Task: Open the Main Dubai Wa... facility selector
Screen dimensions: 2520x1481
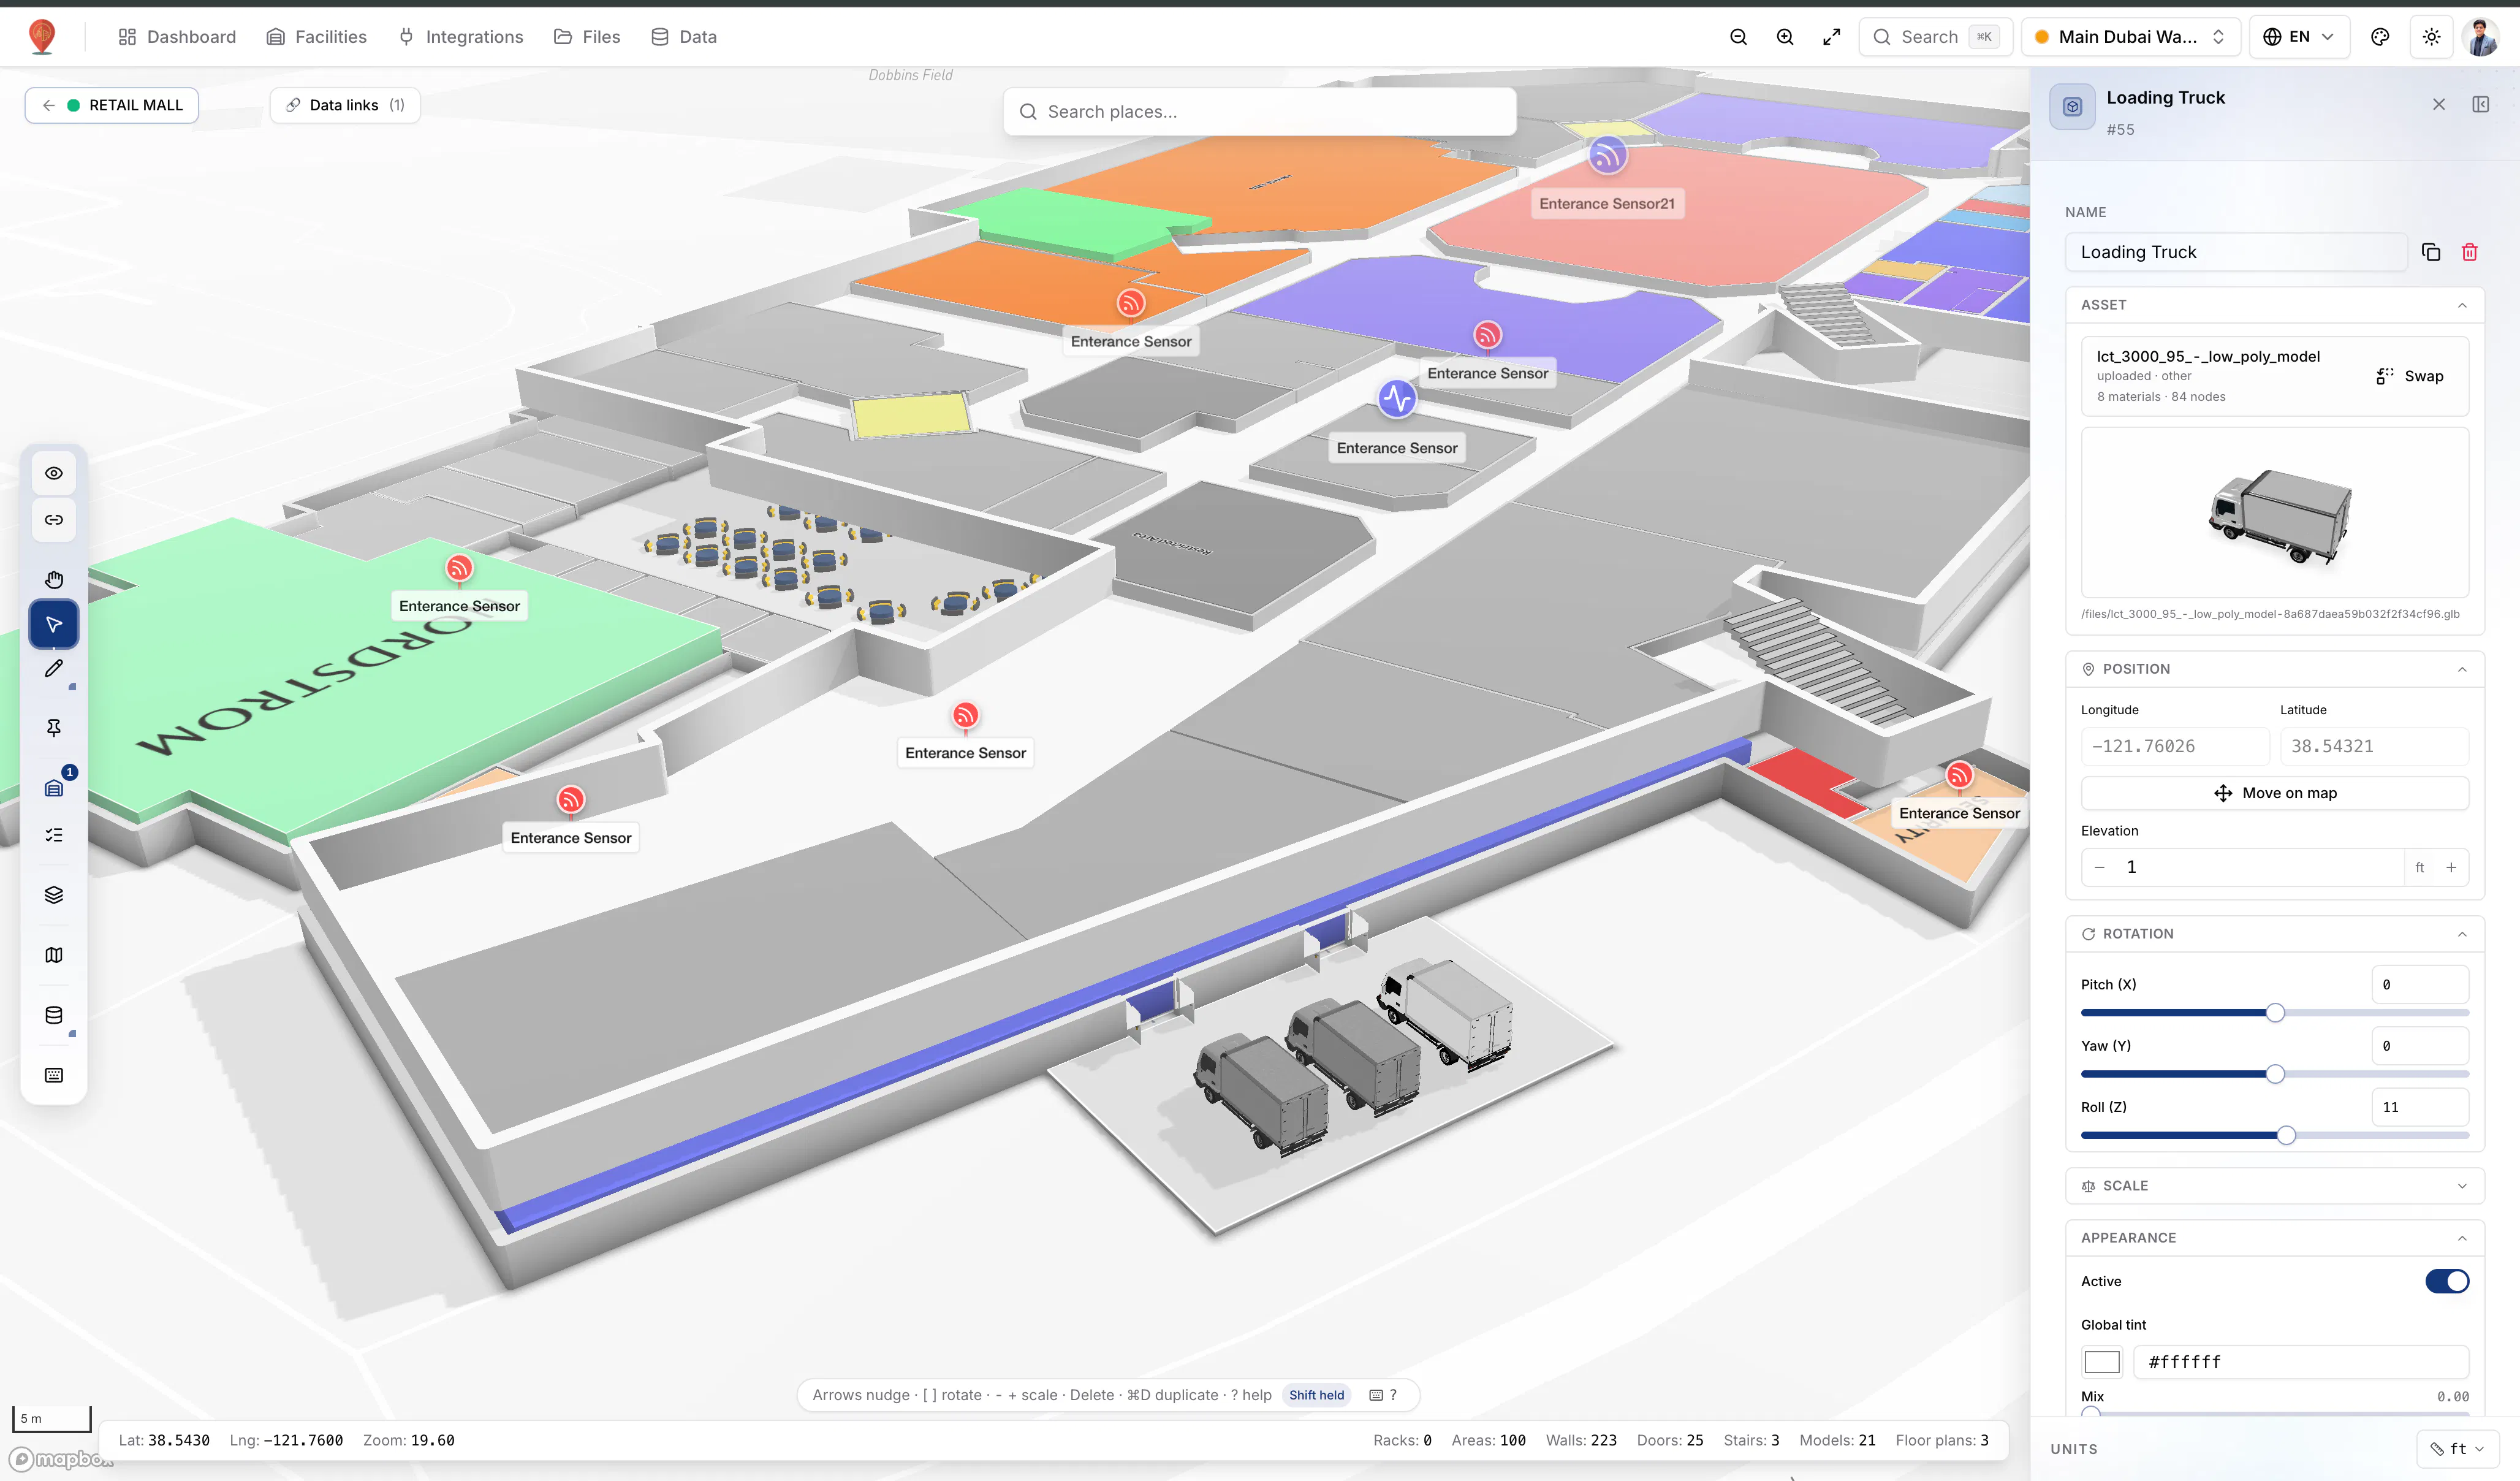Action: click(x=2130, y=37)
